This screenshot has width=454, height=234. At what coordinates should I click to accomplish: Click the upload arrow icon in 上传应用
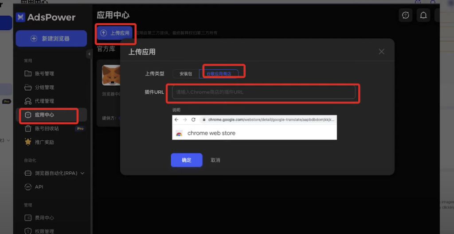click(103, 33)
